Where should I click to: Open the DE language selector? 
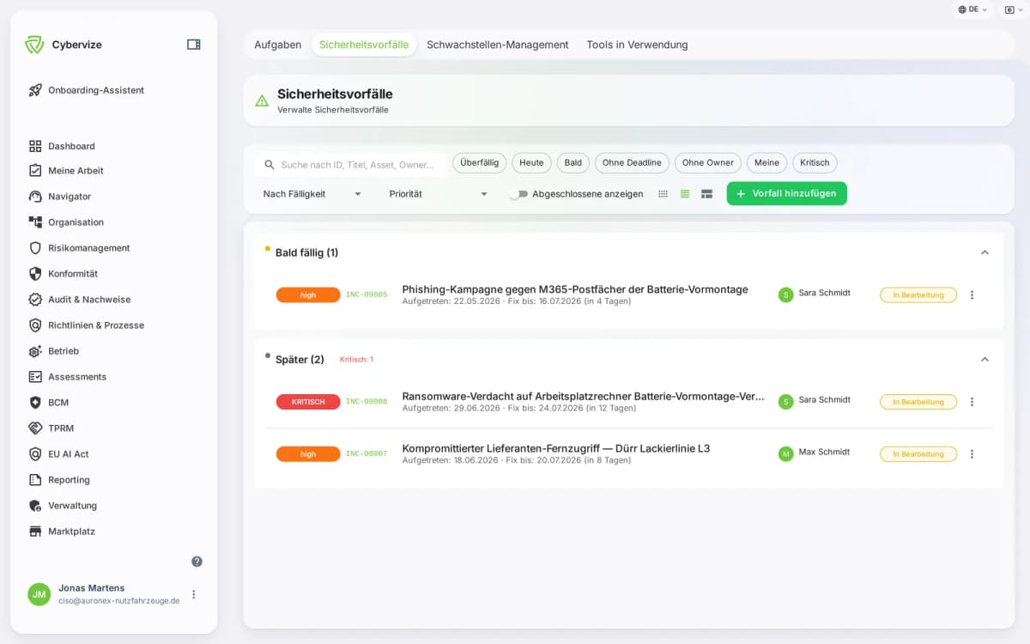click(x=972, y=9)
